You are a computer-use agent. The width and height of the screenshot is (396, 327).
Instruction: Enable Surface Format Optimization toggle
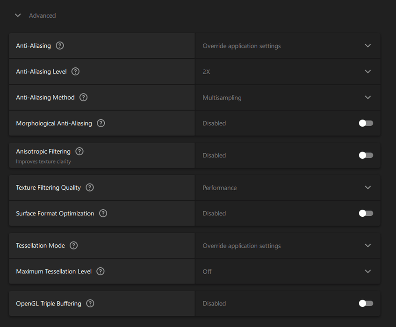coord(366,213)
